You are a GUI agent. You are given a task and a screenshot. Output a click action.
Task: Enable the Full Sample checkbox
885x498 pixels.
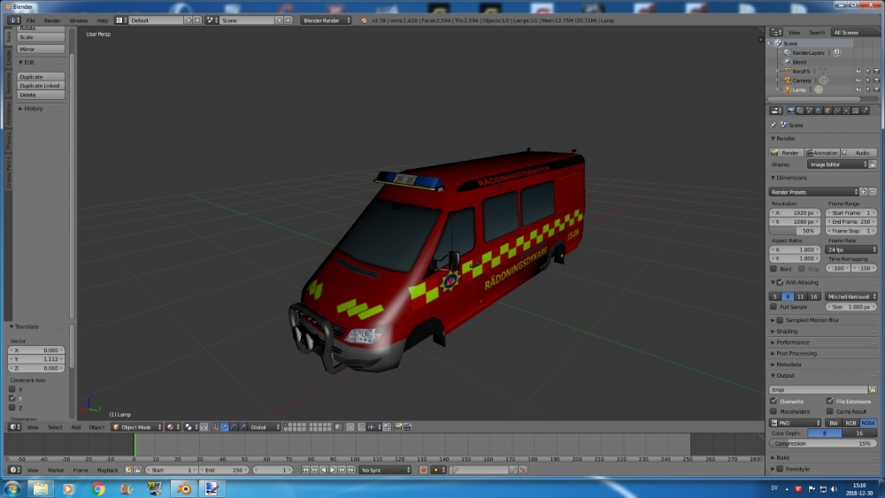click(x=773, y=307)
